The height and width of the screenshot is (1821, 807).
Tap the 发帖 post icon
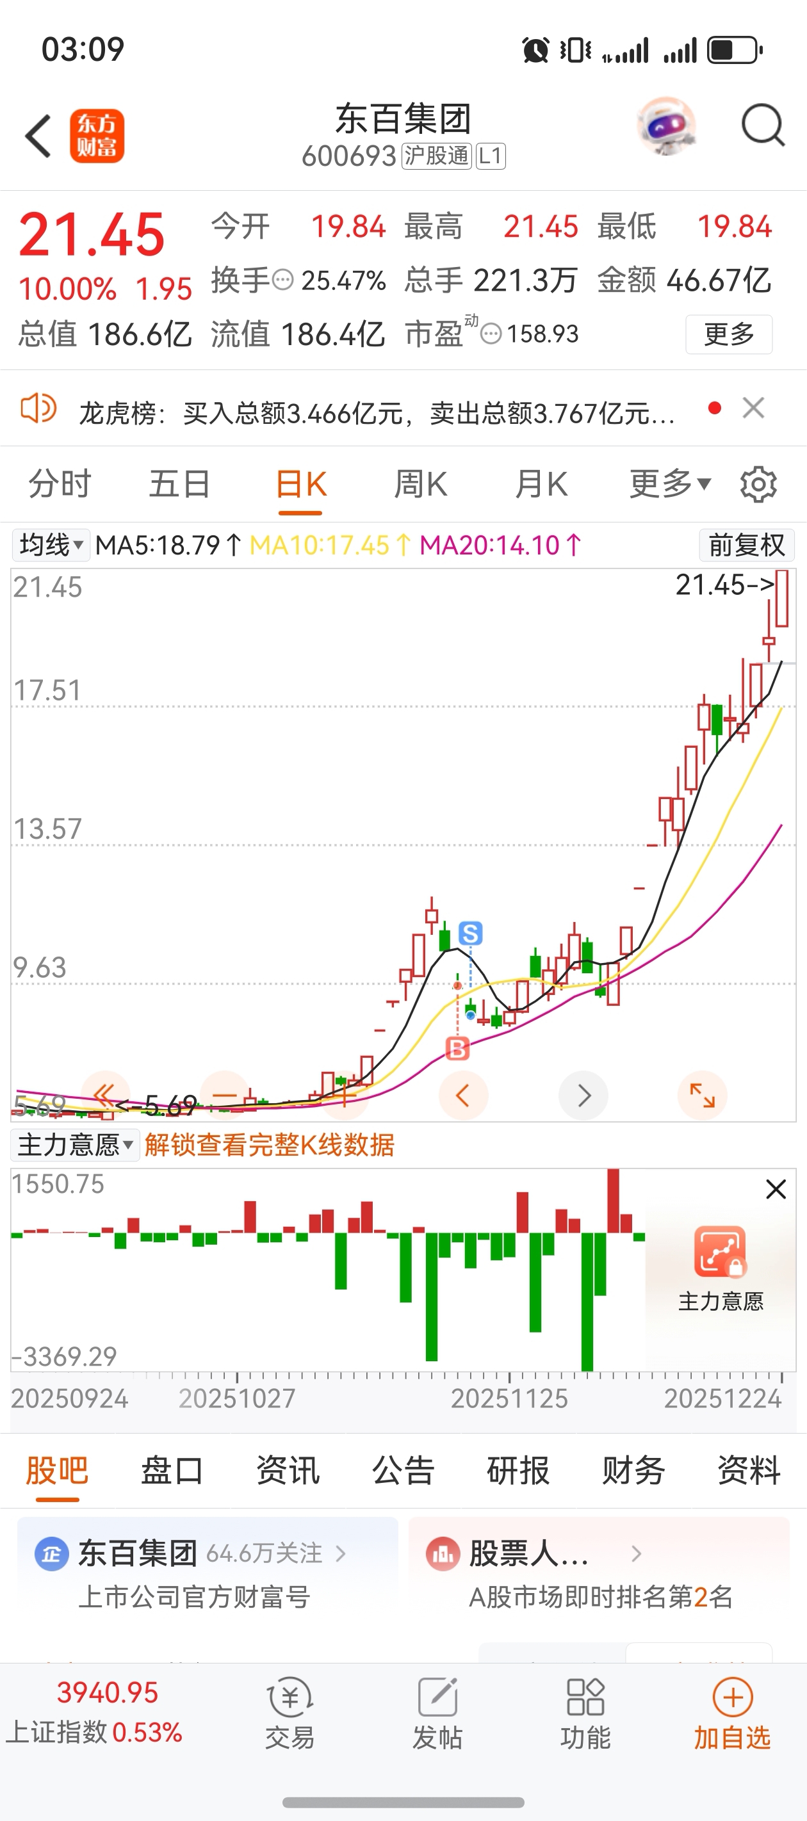(x=438, y=1697)
